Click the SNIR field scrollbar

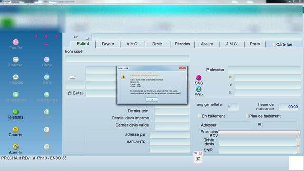click(299, 150)
